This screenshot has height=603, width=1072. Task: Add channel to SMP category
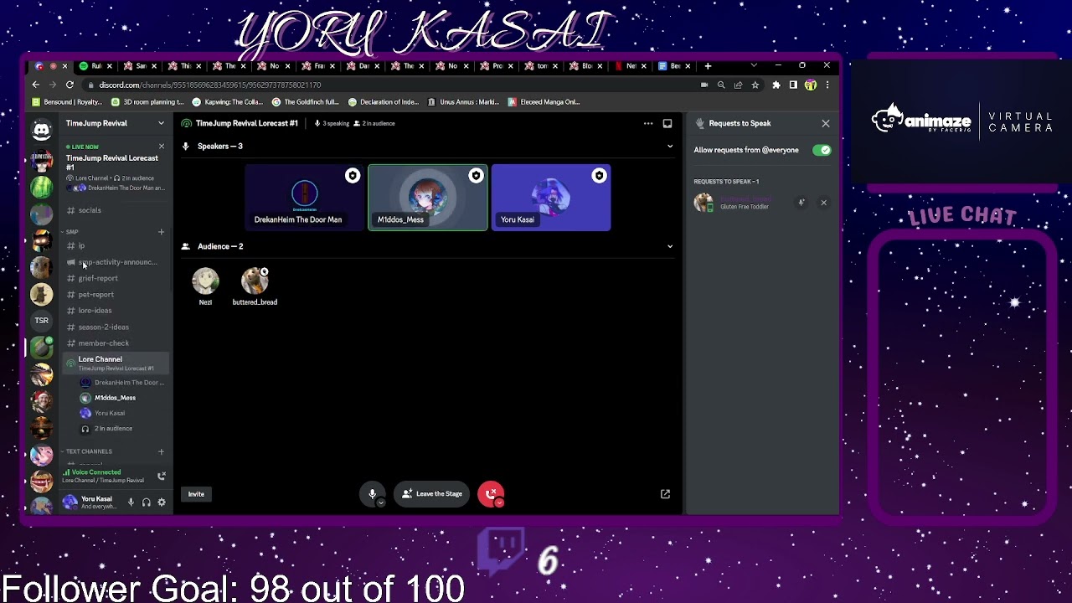pyautogui.click(x=161, y=232)
